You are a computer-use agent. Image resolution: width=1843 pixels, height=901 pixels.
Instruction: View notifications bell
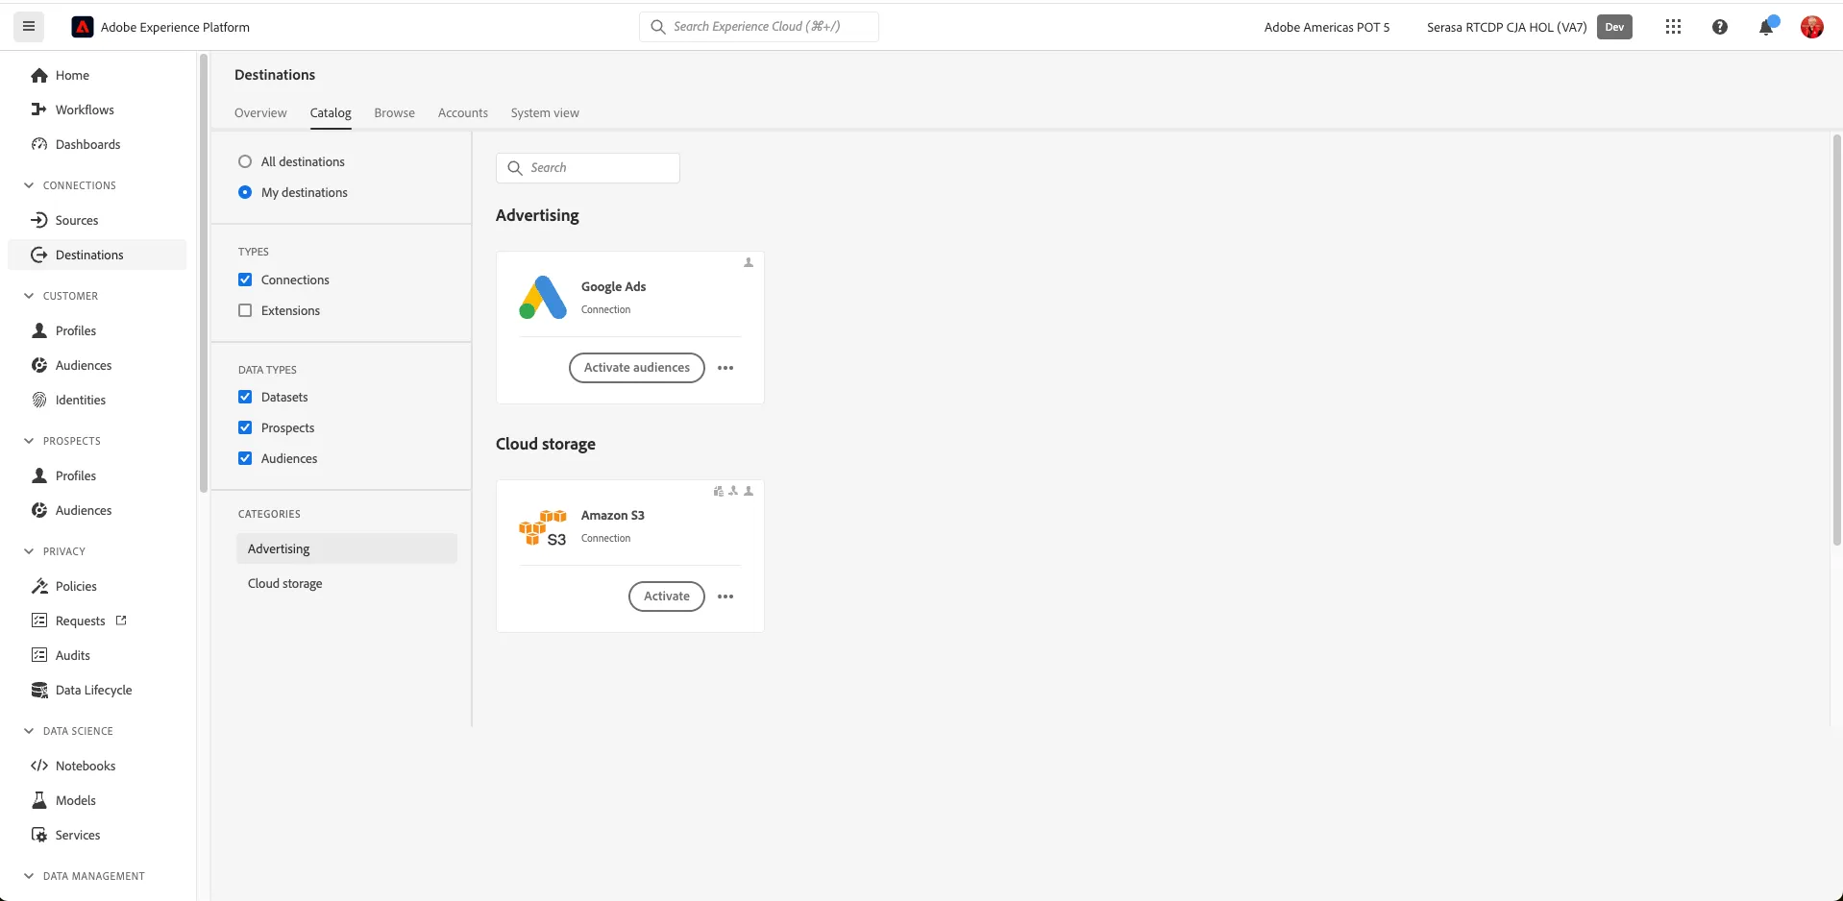point(1766,27)
